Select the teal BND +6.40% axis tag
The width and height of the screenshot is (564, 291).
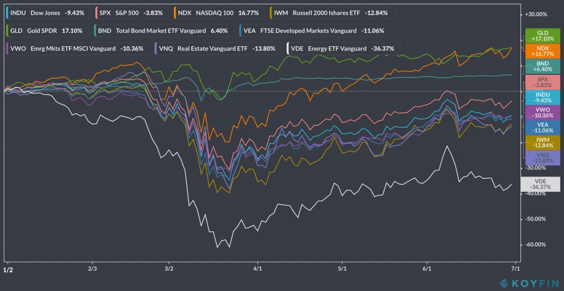[543, 67]
